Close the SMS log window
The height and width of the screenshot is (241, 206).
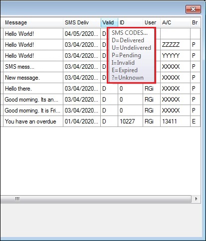pos(193,9)
